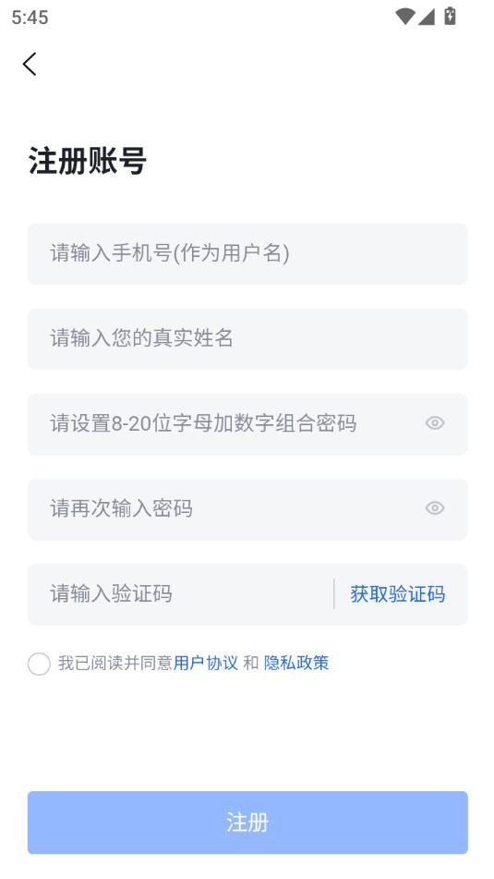The width and height of the screenshot is (494, 879).
Task: Tap the cellular signal icon
Action: 427,17
